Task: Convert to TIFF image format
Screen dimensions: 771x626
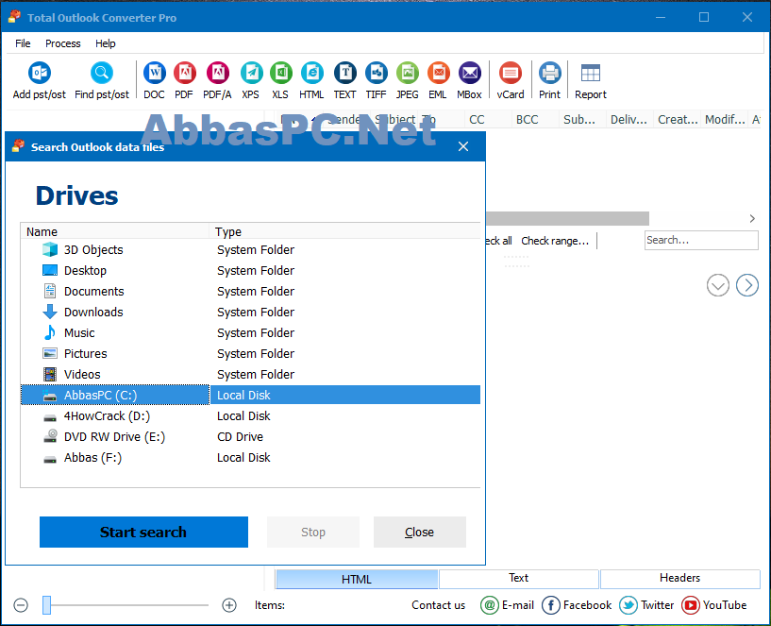Action: click(x=377, y=80)
